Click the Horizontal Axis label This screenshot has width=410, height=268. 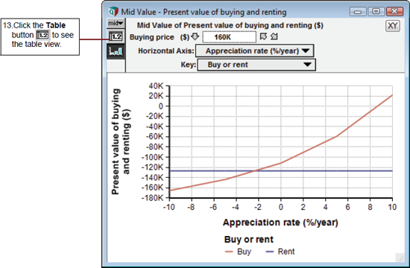[x=166, y=51]
